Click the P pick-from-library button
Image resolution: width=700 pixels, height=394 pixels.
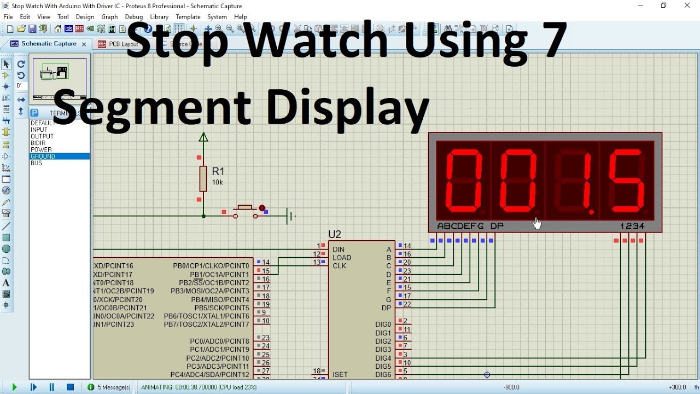(x=34, y=113)
